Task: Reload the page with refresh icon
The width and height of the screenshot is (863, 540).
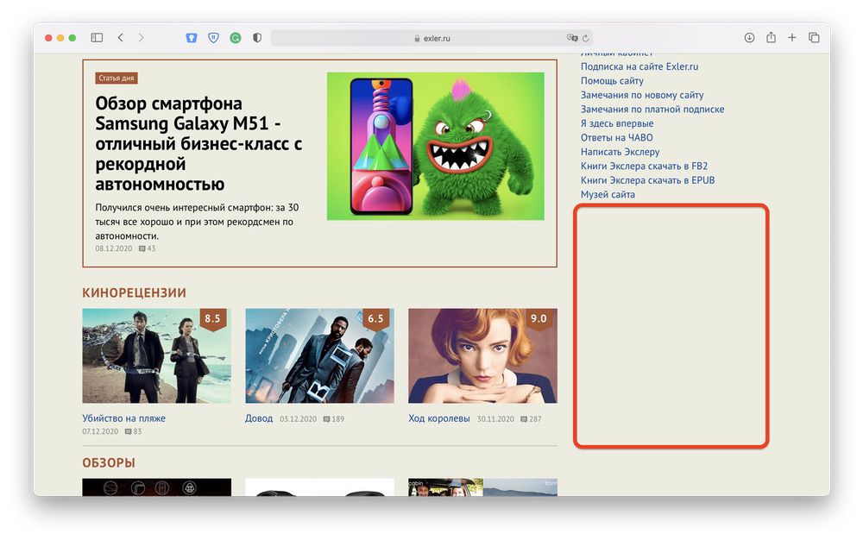Action: 586,38
